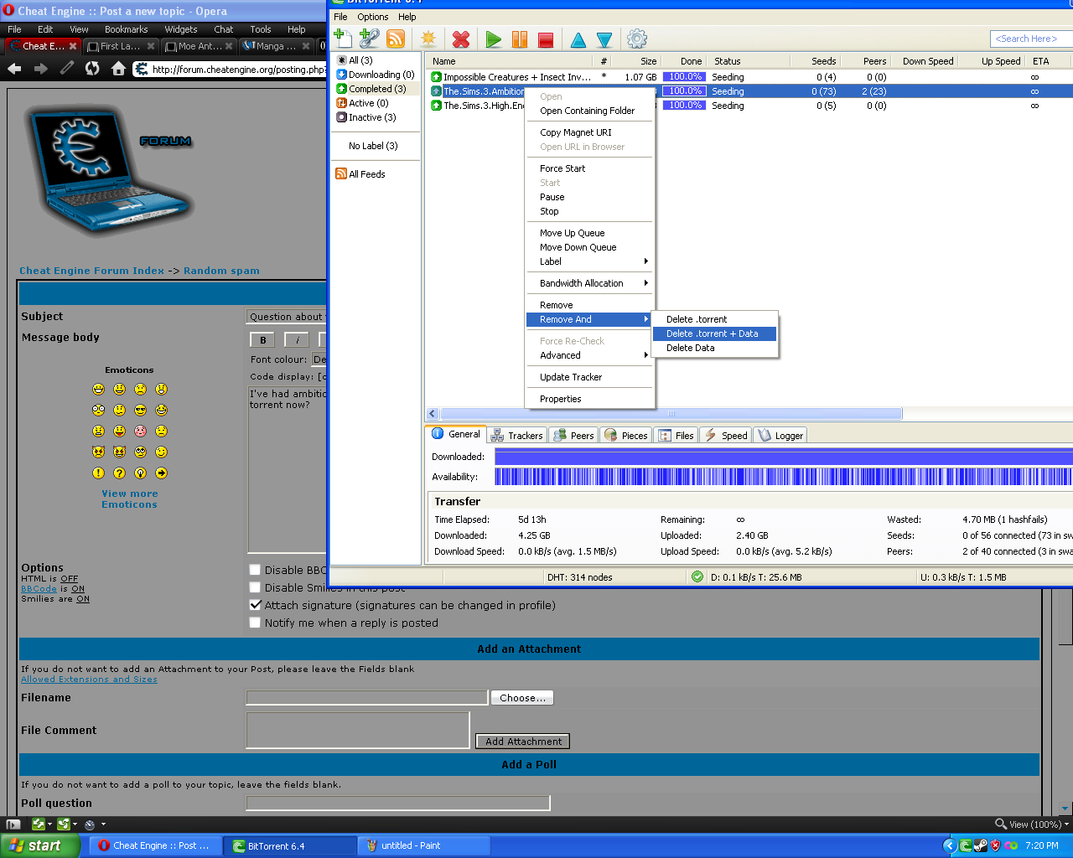Image resolution: width=1073 pixels, height=858 pixels.
Task: Select Inactive (3) category in sidebar
Action: (x=366, y=117)
